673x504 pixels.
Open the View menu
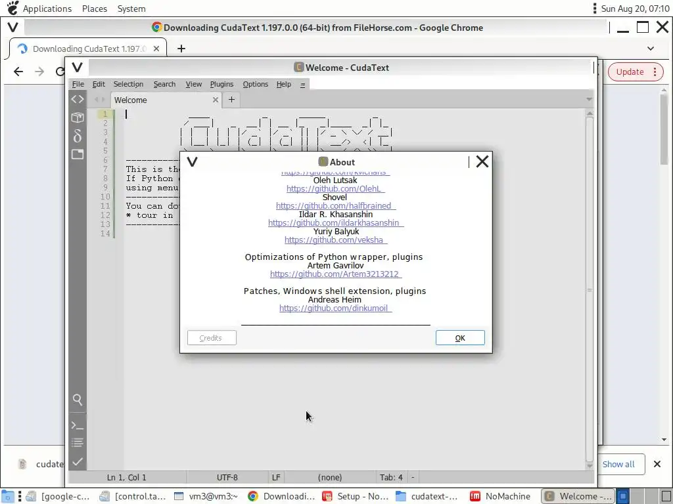pyautogui.click(x=194, y=84)
